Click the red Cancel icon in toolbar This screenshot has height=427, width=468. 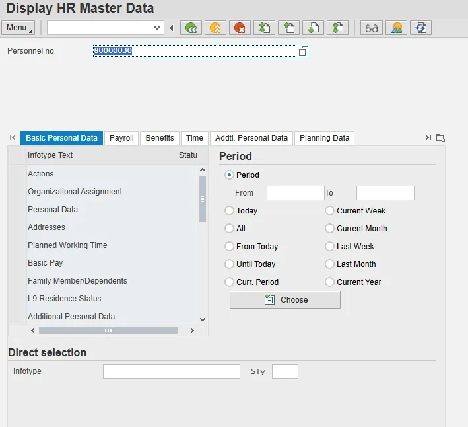(240, 28)
